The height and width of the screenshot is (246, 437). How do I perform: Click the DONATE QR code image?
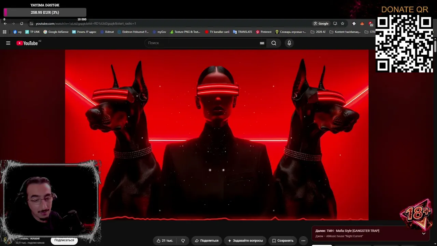(x=405, y=43)
